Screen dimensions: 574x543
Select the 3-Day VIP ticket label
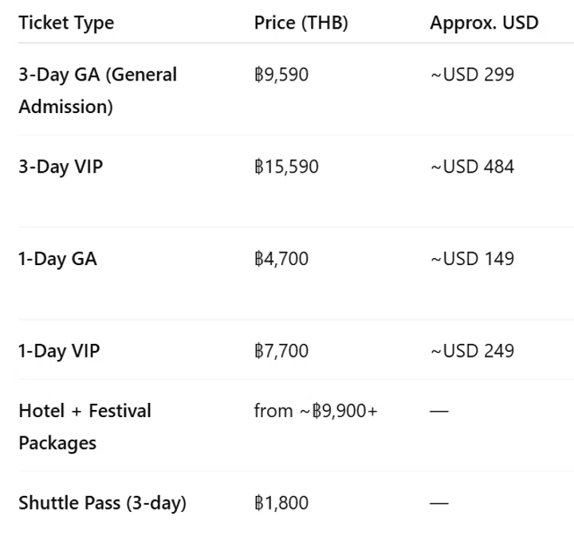point(61,167)
